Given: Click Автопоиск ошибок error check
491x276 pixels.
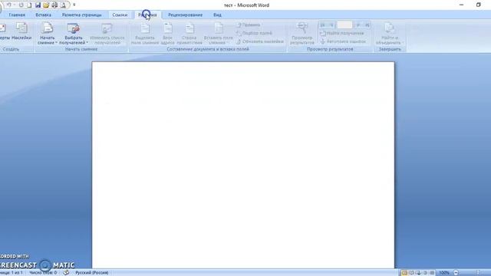Looking at the screenshot, I should pyautogui.click(x=343, y=41).
